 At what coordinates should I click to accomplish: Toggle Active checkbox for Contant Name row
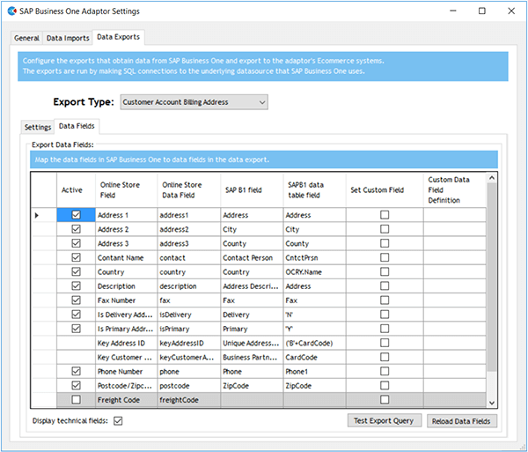coord(76,257)
